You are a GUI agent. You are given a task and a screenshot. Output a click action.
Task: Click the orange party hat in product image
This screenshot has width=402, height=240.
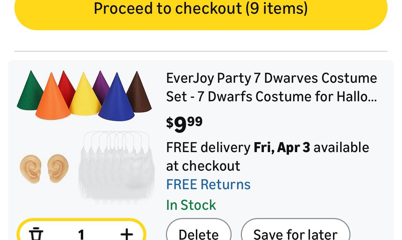(x=52, y=100)
